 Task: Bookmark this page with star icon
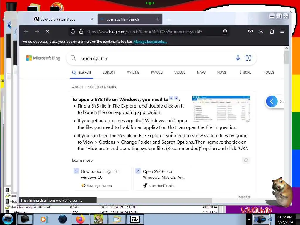click(225, 32)
